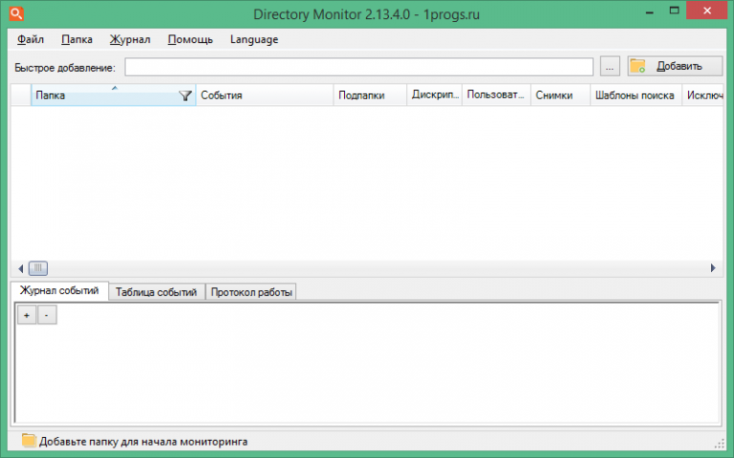Minimize the Directory Monitor window
This screenshot has width=734, height=458.
click(649, 11)
